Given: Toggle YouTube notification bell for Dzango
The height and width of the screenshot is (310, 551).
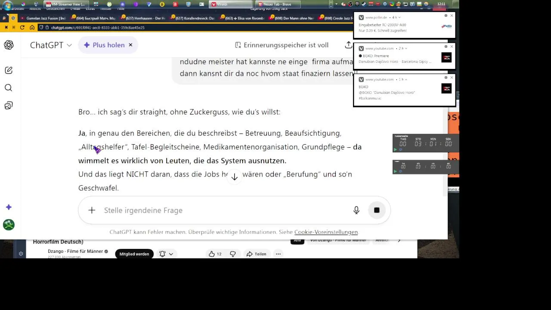Looking at the screenshot, I should point(162,254).
